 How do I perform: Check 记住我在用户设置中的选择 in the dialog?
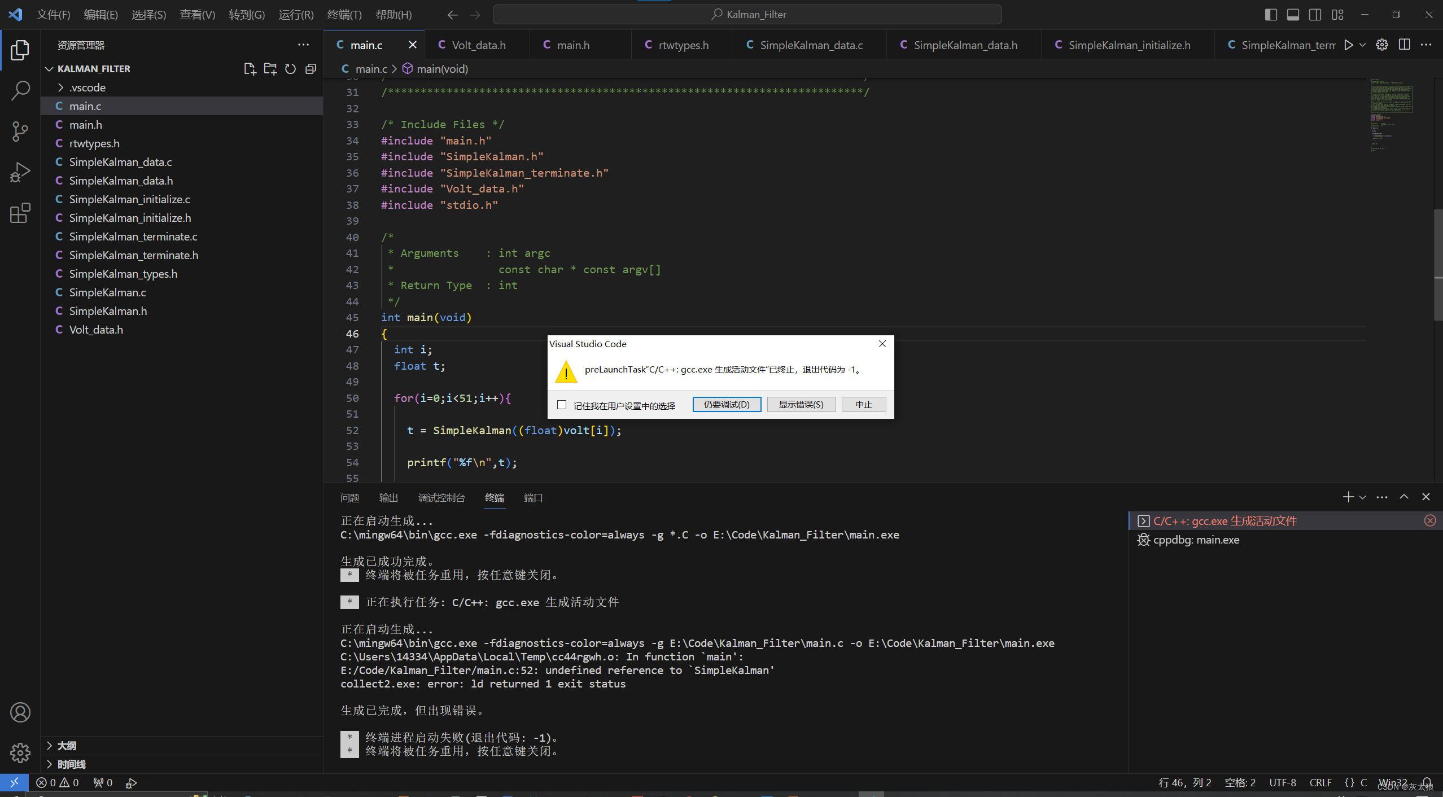562,405
